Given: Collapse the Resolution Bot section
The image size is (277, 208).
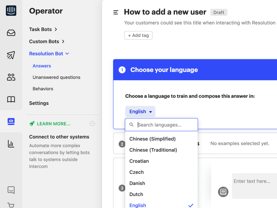Looking at the screenshot, I should (x=49, y=54).
